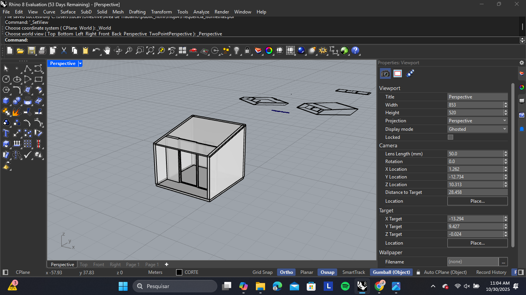
Task: Open the Surface menu
Action: coord(68,12)
